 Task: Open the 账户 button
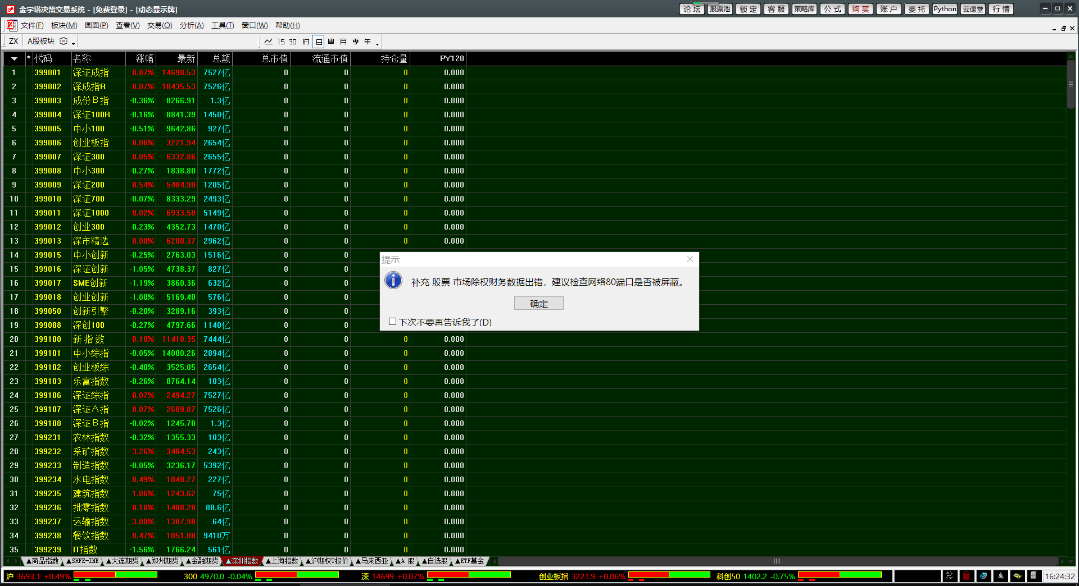click(x=888, y=9)
